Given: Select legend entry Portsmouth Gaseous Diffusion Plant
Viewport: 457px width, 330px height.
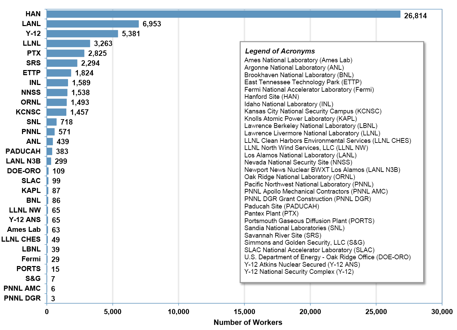Looking at the screenshot, I should 309,221.
